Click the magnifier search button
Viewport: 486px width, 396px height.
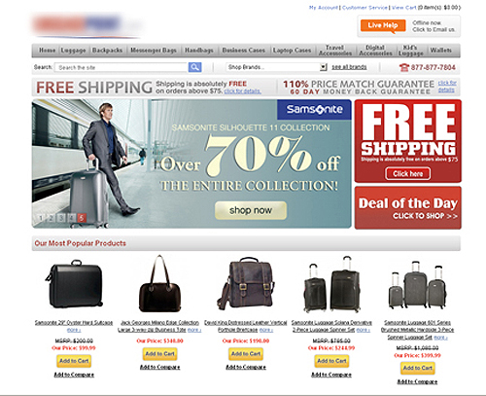pos(194,67)
